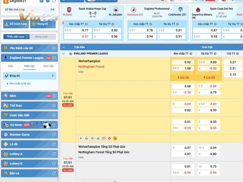
Task: Select the Hôm nay tab
Action: [x=29, y=66]
